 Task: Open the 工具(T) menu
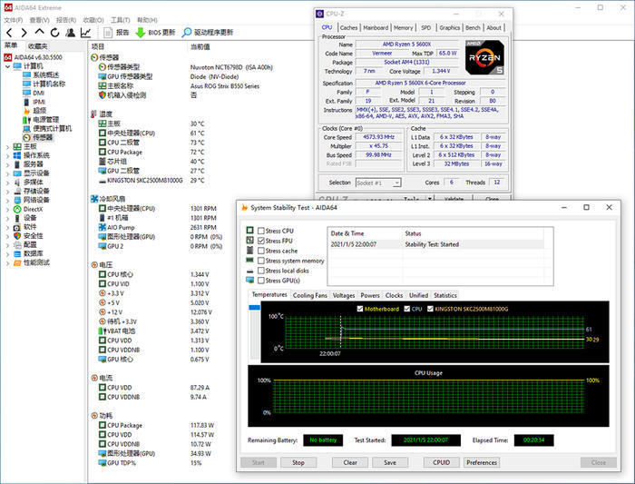click(121, 20)
